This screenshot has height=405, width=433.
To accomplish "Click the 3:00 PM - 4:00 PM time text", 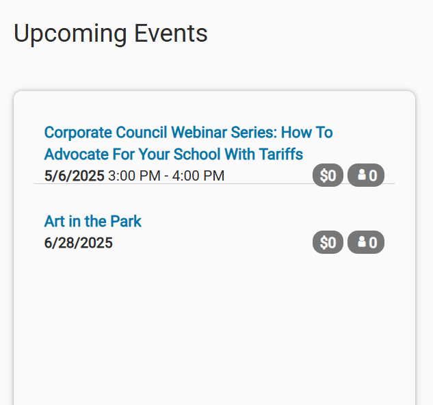I will coord(166,176).
